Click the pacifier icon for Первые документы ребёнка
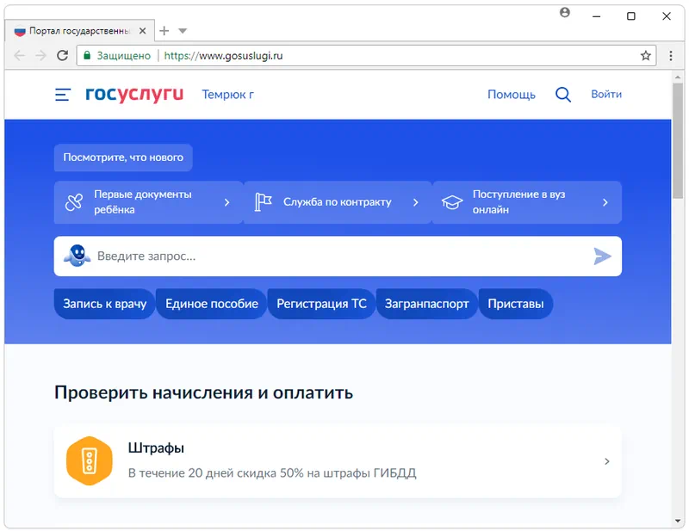 click(x=74, y=202)
